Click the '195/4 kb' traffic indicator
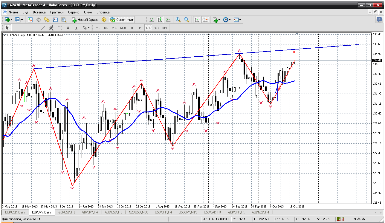 359,219
